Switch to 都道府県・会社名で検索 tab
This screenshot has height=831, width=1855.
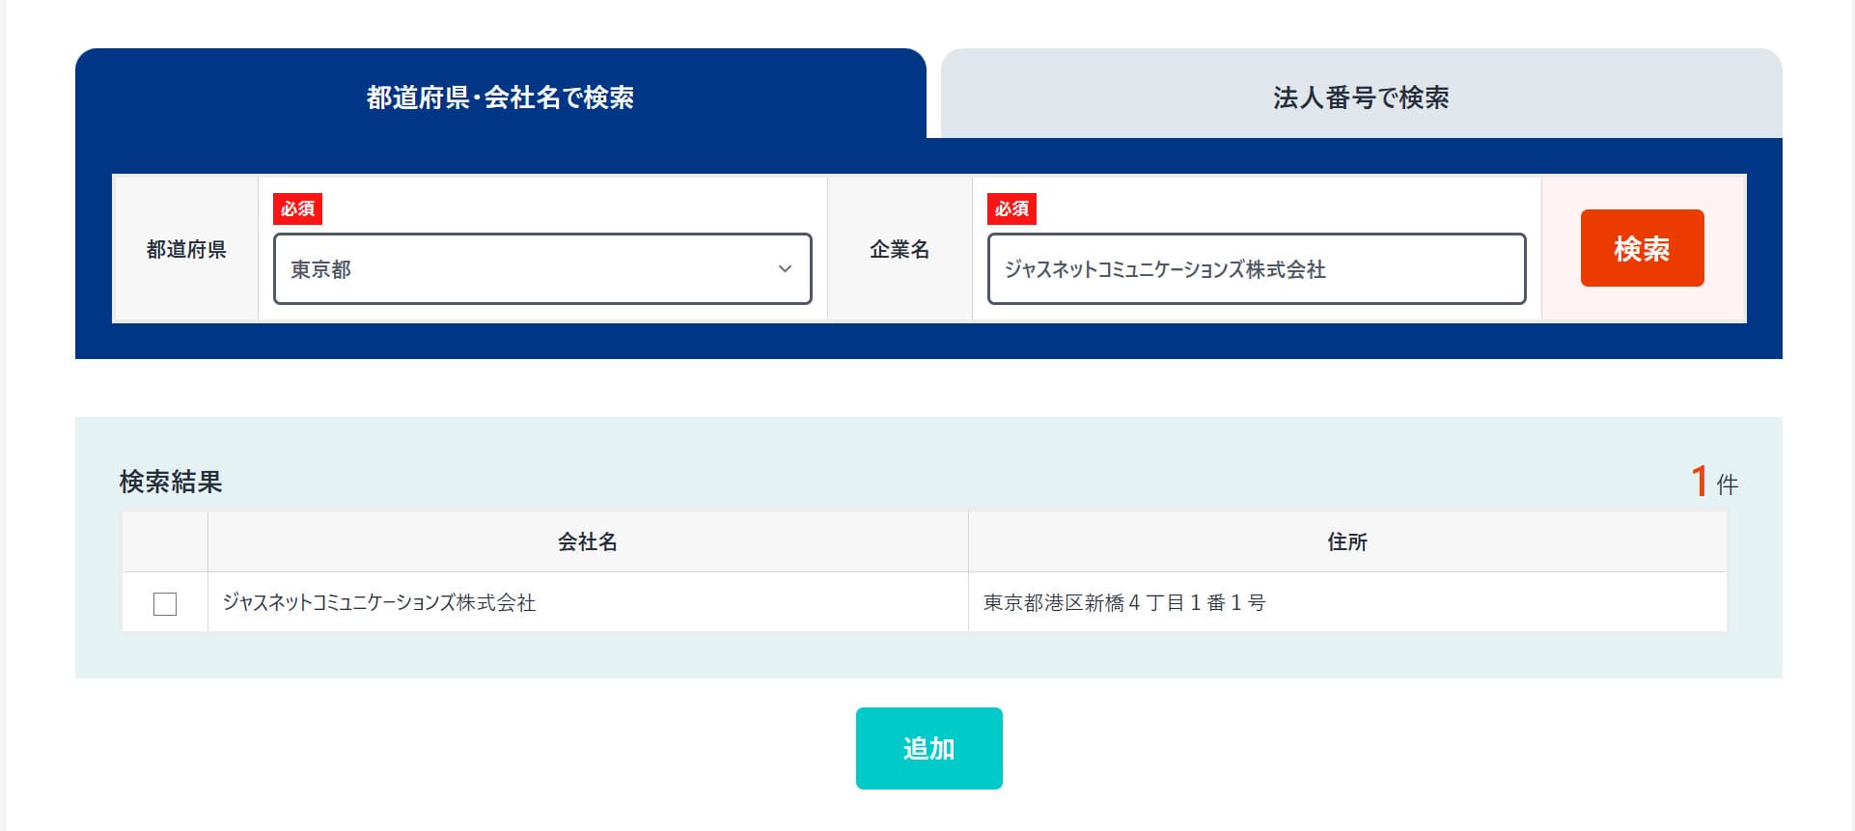click(500, 94)
